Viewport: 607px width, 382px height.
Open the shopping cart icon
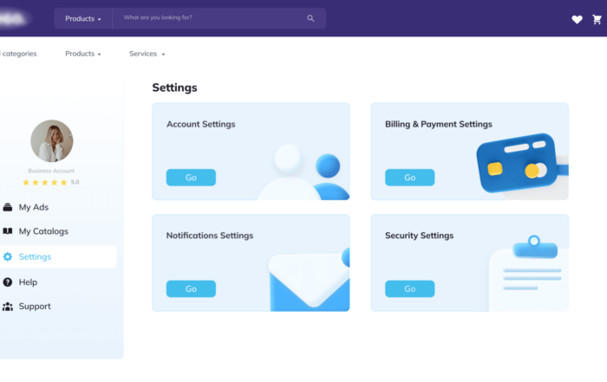tap(597, 19)
